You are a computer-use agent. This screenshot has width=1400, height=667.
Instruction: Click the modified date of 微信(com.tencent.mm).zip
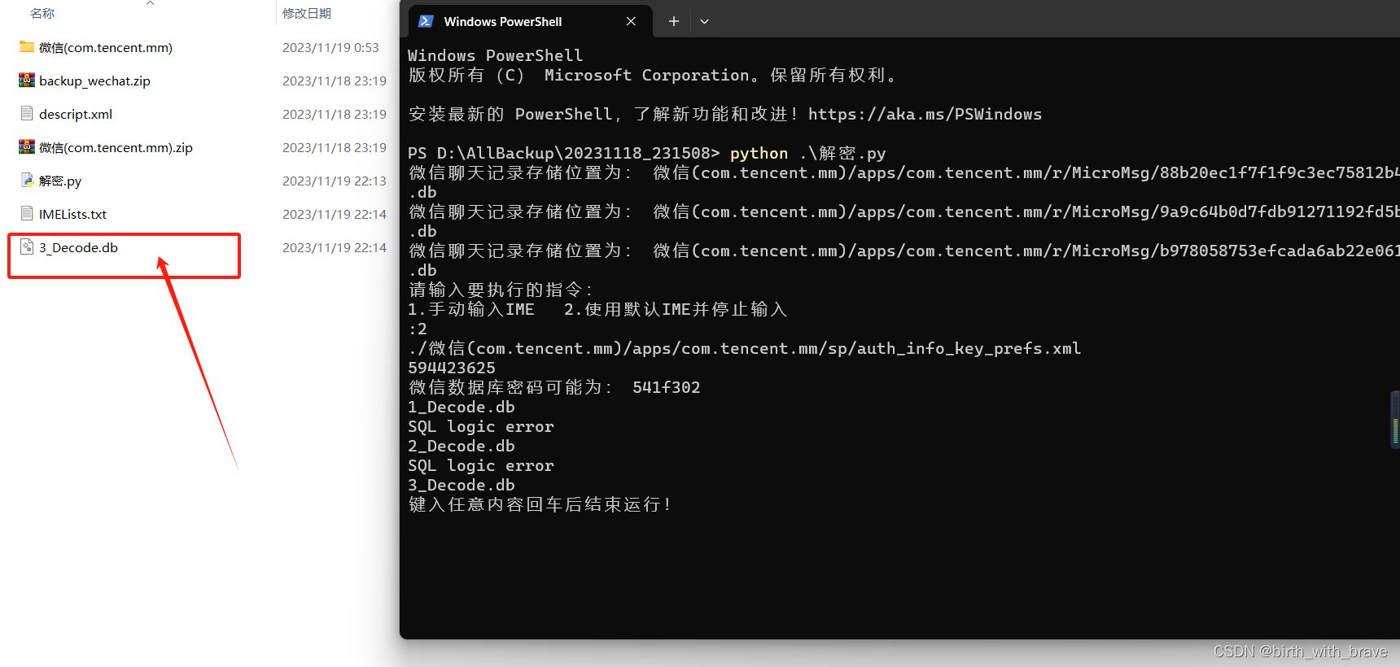tap(335, 147)
